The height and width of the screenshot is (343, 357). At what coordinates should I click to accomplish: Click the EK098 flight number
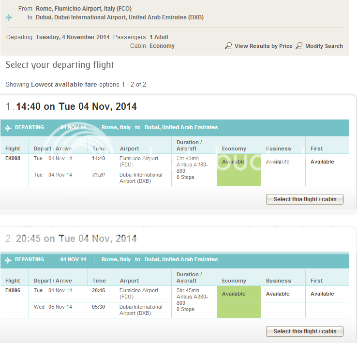click(13, 158)
